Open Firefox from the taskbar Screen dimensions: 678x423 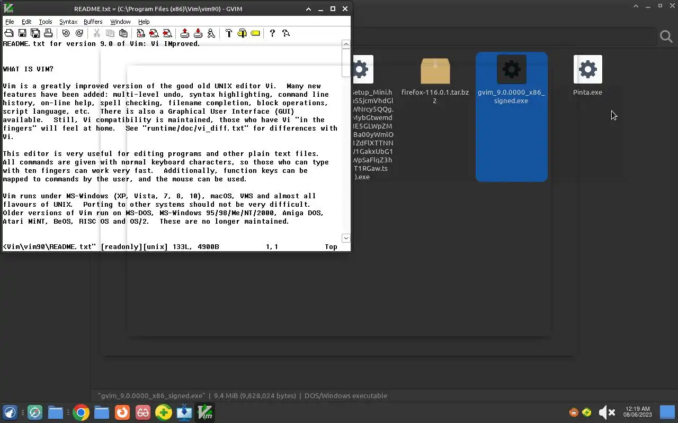coord(122,412)
